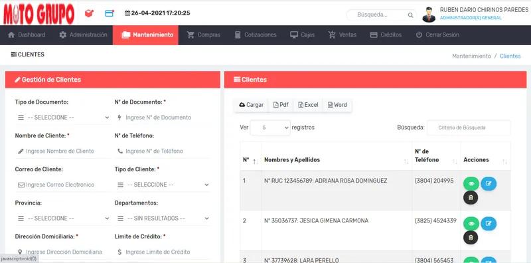Screen dimensions: 531x263
Task: Click the name RUBEN DARIO CHIRINOS PAREDES
Action: (484, 10)
